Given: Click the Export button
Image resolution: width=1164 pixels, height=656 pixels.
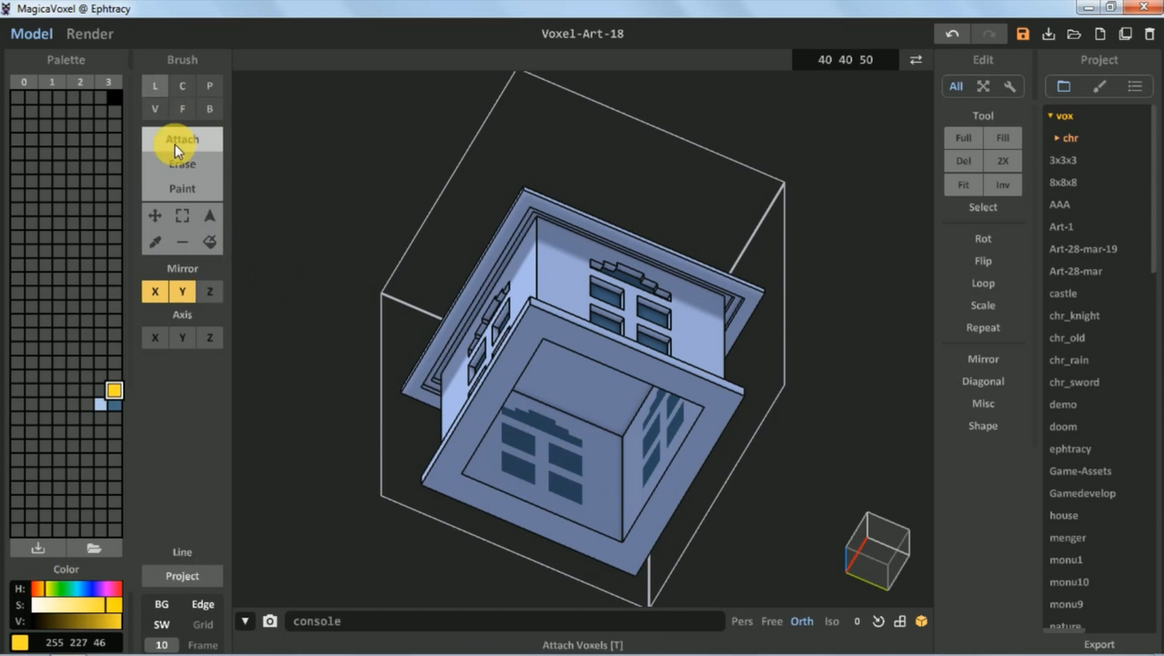Looking at the screenshot, I should (1099, 644).
